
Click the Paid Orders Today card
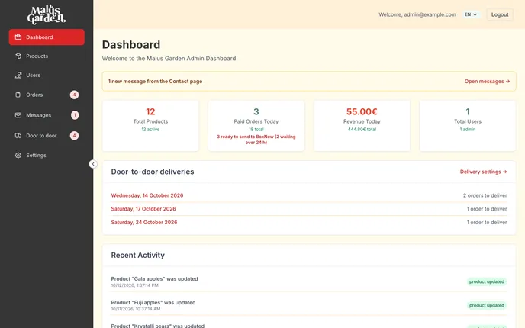point(256,126)
